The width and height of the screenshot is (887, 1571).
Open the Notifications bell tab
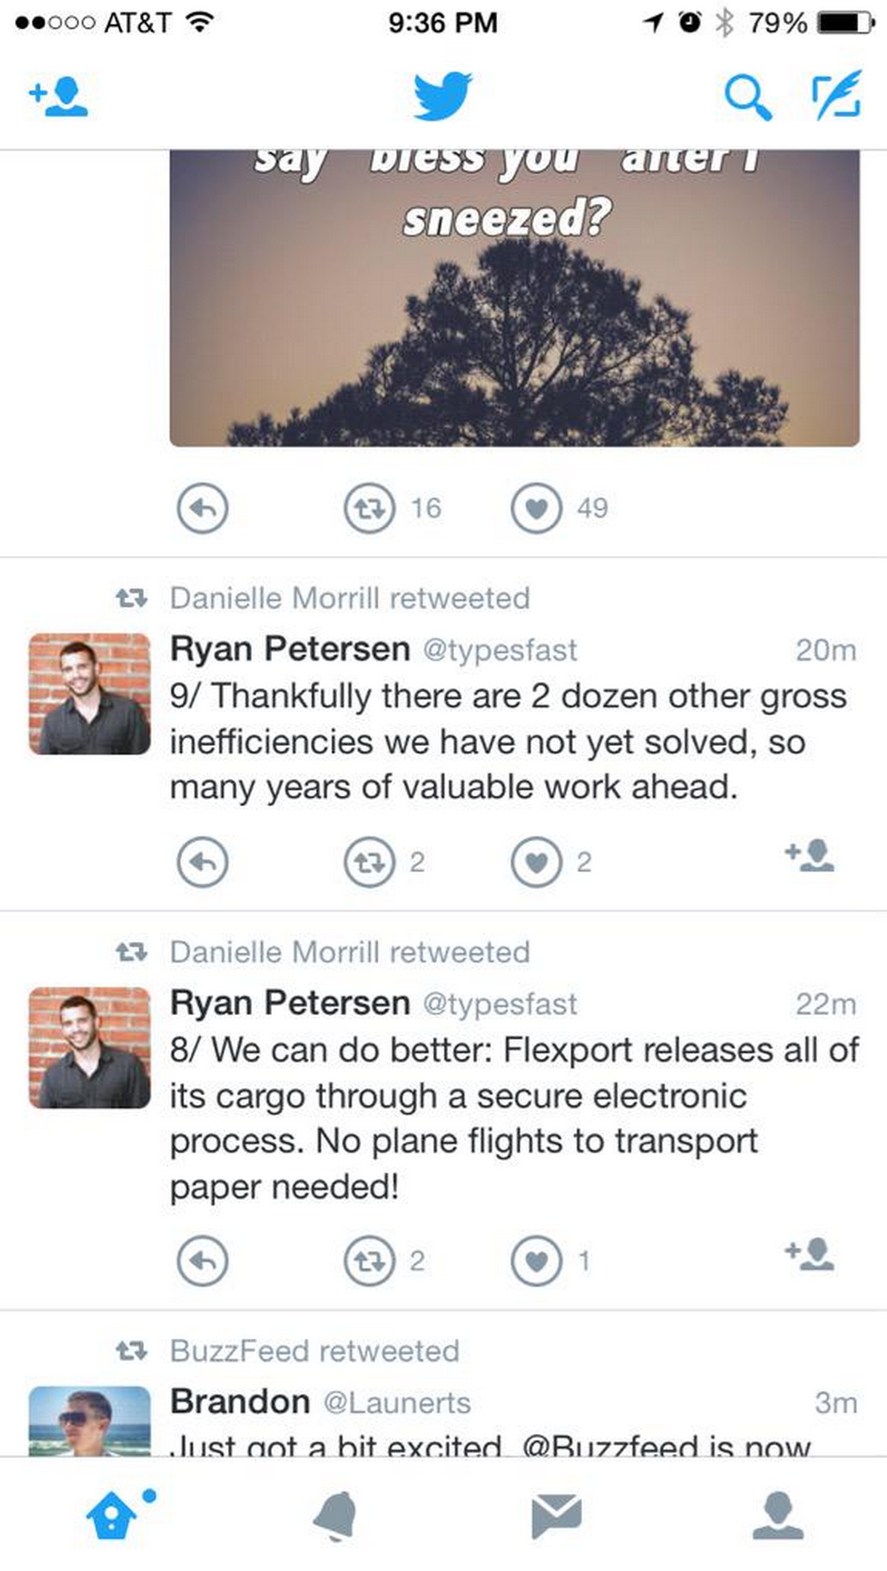click(x=334, y=1515)
